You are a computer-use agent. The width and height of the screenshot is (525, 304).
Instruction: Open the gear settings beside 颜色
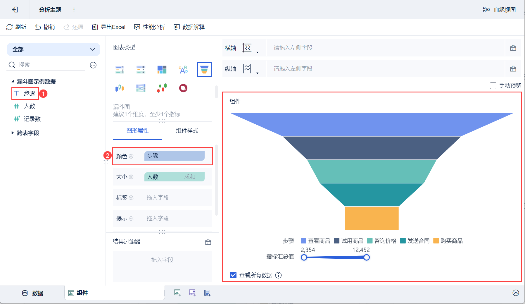(x=131, y=156)
